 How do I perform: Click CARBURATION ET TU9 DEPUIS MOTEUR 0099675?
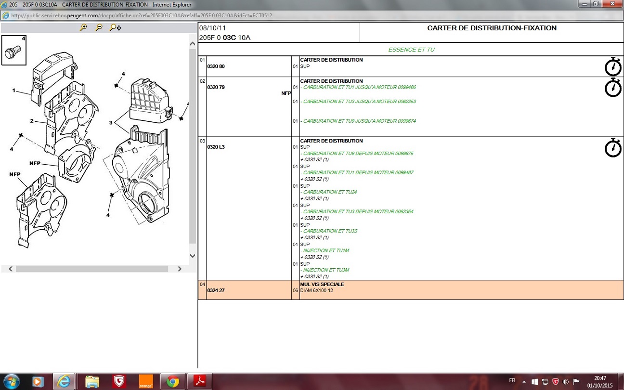(357, 154)
